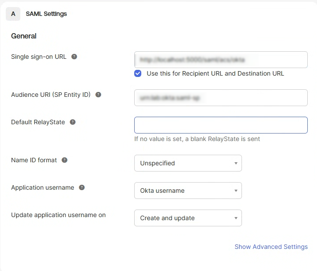Click the 'Default RelayState' label text
The image size is (317, 271).
[x=38, y=122]
